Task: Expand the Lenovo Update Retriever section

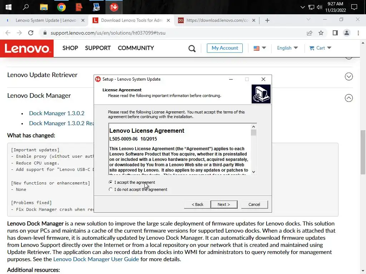Action: point(349,76)
